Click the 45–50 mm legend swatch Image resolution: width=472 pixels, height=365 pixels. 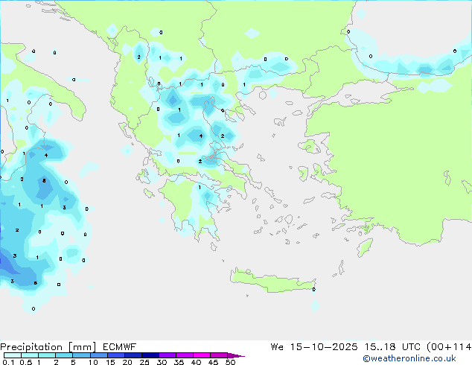point(219,355)
